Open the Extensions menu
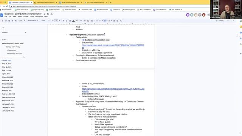The height and width of the screenshot is (136, 242). [39, 17]
